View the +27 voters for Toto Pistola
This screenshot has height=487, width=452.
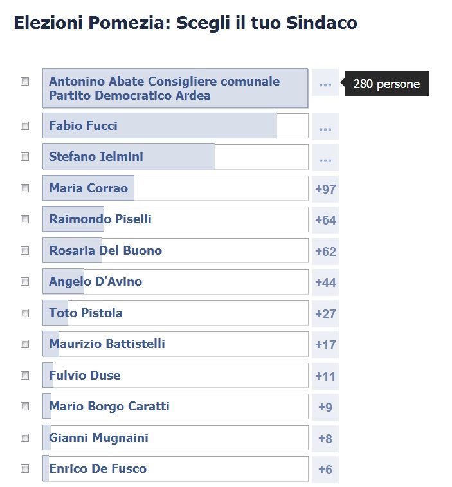click(325, 314)
